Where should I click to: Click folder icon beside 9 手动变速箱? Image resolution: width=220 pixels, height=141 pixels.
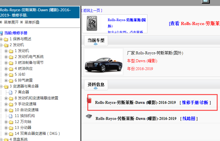click(11, 104)
